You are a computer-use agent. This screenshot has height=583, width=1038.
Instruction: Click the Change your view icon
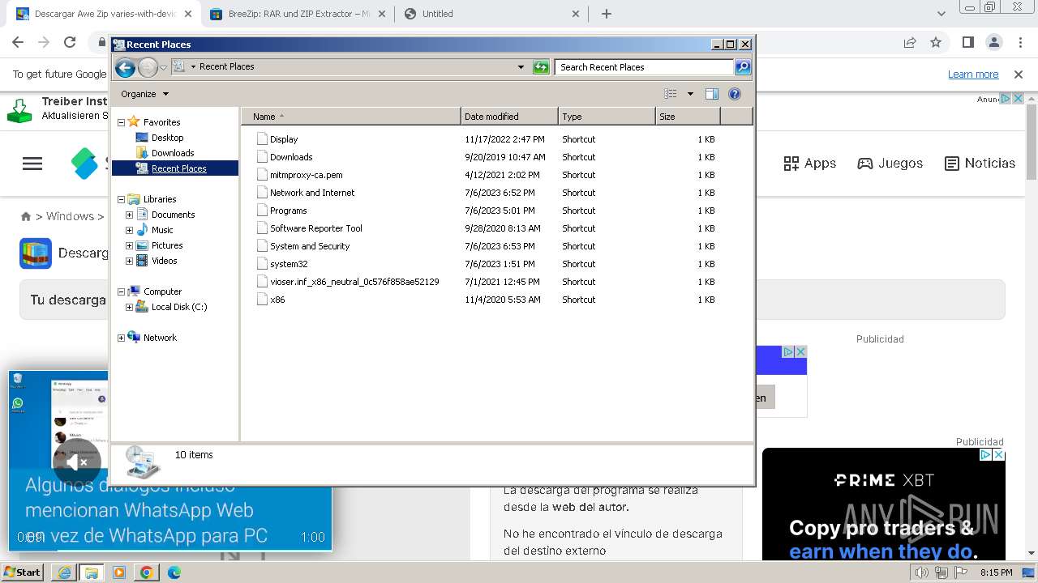pos(671,94)
